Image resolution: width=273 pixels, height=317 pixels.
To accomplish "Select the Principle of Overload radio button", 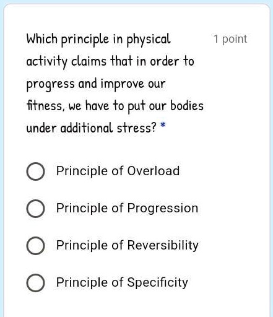I will tap(35, 172).
